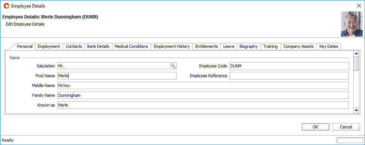Click the employee photo thumbnail
This screenshot has height=145, width=365.
pos(352,24)
